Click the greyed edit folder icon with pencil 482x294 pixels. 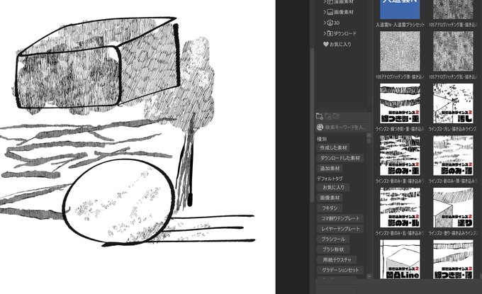click(x=336, y=116)
